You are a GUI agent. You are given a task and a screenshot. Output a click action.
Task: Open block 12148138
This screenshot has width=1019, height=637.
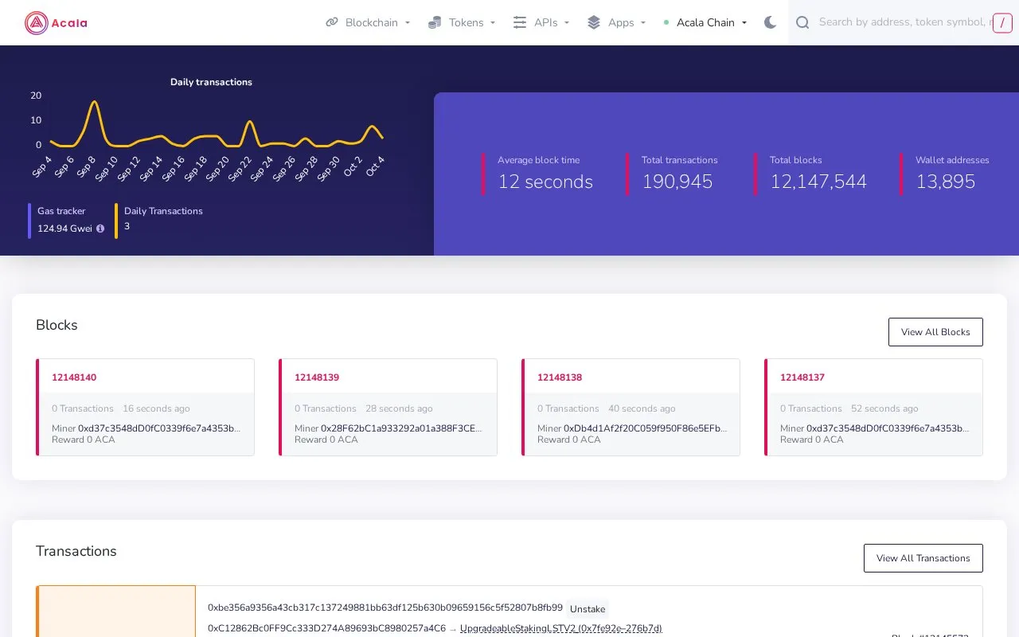[x=560, y=377]
